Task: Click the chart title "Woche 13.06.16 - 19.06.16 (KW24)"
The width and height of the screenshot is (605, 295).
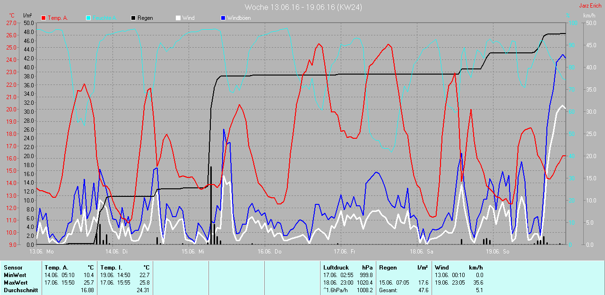Action: click(303, 7)
